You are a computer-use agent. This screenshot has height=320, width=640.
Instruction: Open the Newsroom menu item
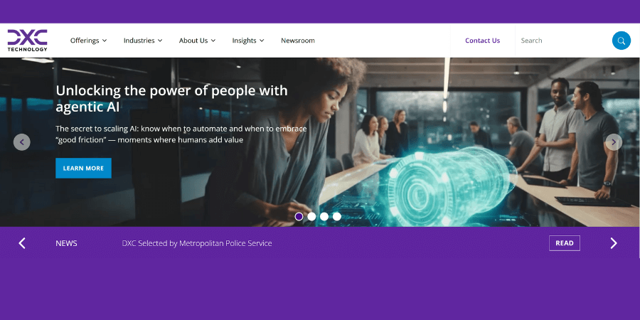click(298, 41)
